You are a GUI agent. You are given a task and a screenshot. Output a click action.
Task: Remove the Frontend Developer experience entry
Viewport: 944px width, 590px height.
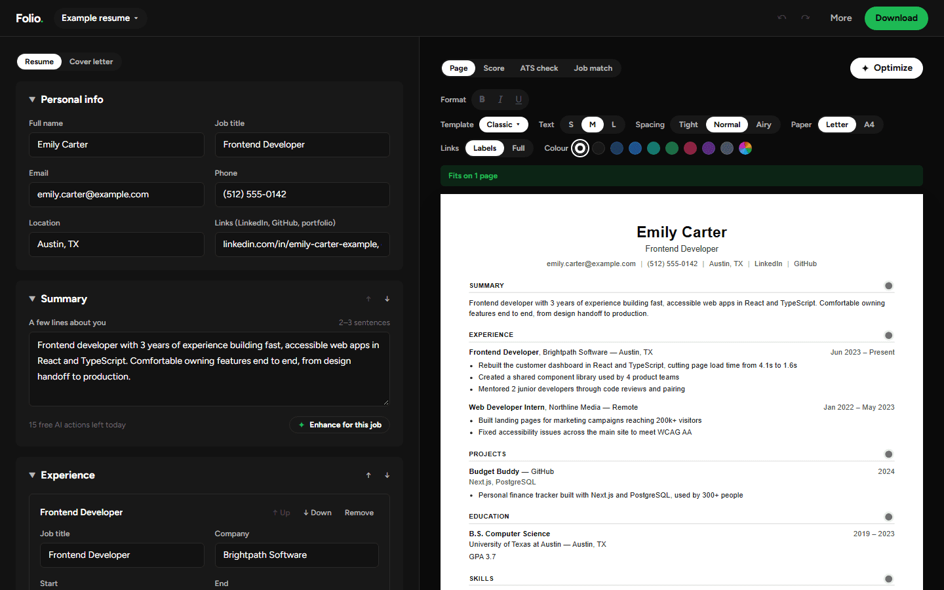tap(359, 513)
